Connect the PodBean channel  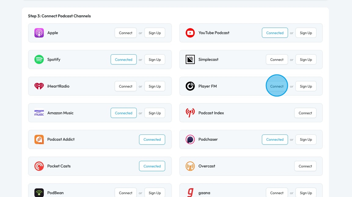point(125,193)
